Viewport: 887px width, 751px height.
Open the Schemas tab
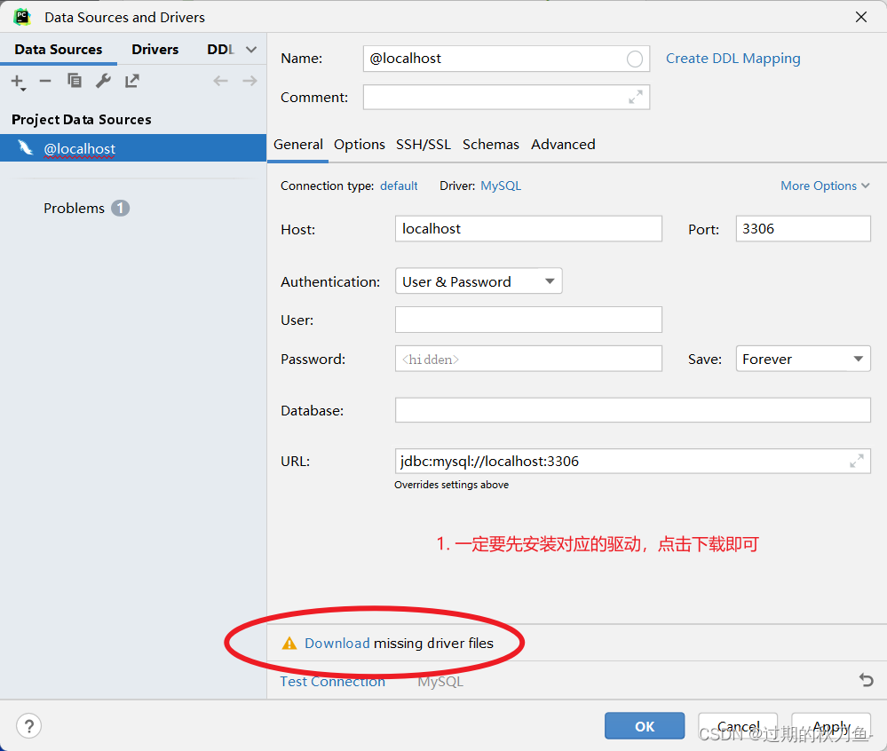tap(490, 145)
